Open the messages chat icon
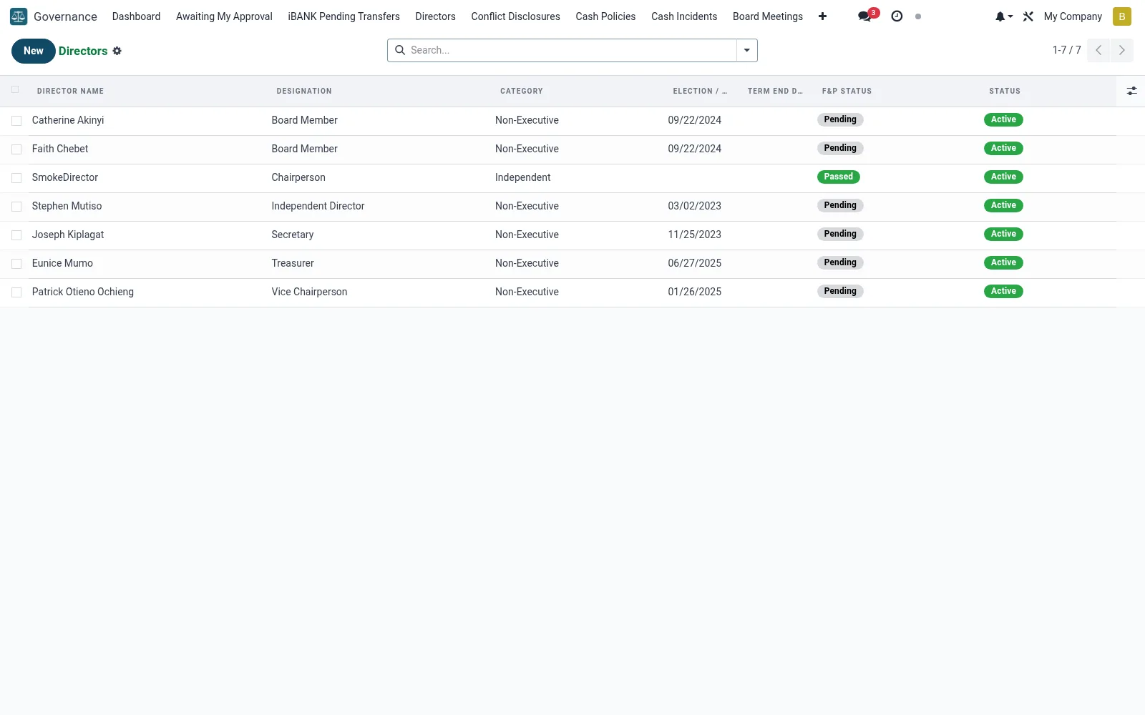 pos(864,16)
